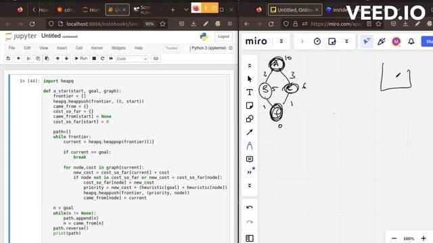This screenshot has height=243, width=433.
Task: Expand the chevron menu beside the Miro logo
Action: pyautogui.click(x=281, y=41)
